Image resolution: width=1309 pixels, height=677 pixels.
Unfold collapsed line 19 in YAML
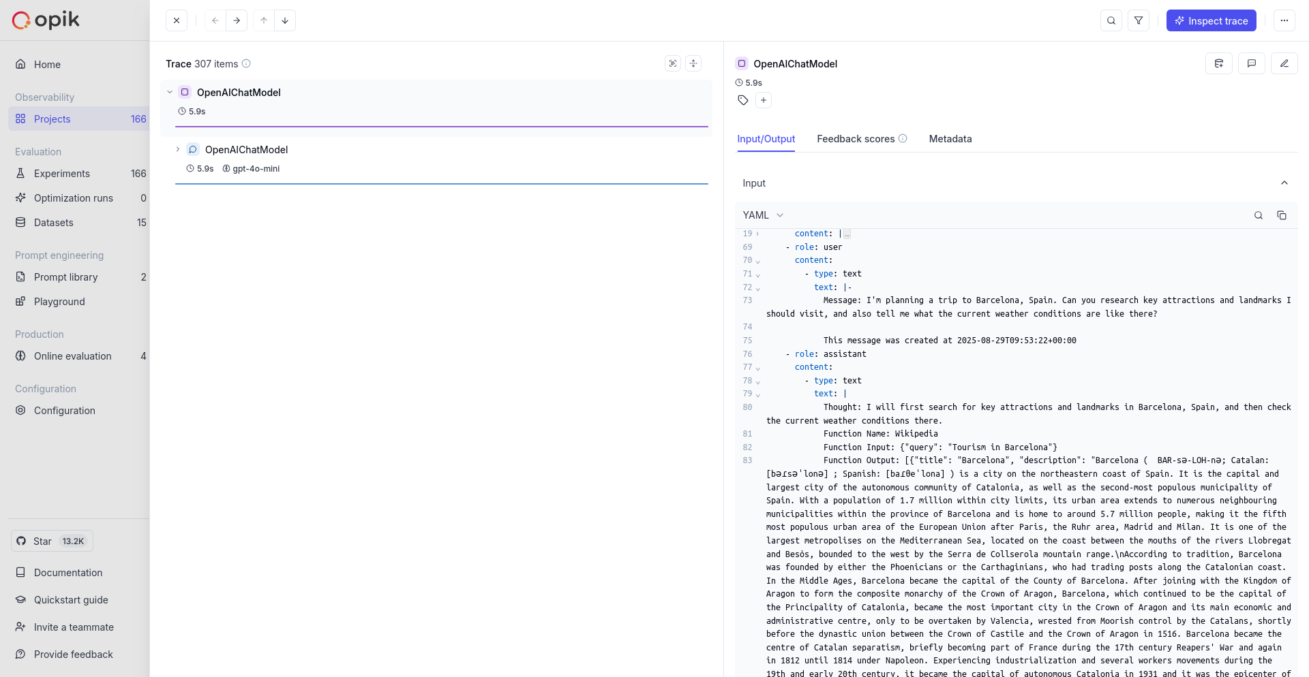(757, 234)
